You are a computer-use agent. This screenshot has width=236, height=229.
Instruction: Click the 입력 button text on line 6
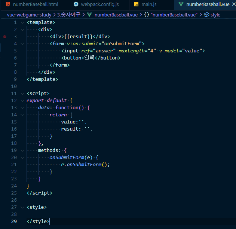click(x=89, y=58)
